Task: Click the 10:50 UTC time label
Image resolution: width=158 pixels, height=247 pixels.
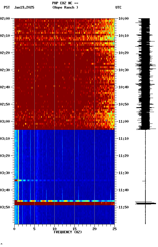Action: click(x=124, y=104)
